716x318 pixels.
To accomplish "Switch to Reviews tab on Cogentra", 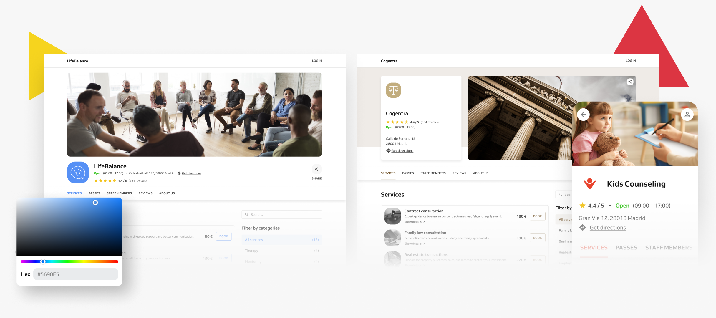I will click(459, 173).
